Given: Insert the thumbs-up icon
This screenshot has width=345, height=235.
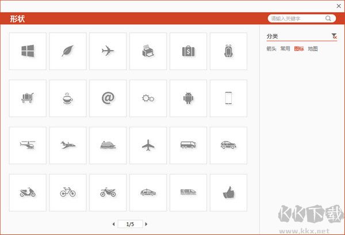Looking at the screenshot, I should tap(228, 192).
